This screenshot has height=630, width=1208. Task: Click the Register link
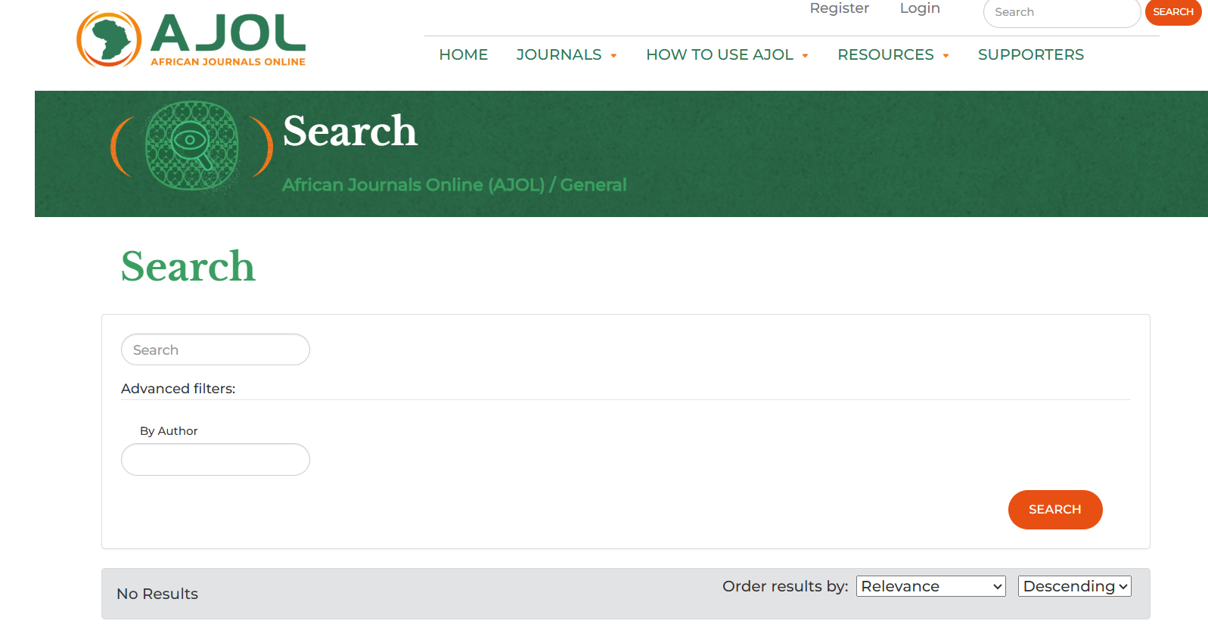[x=839, y=8]
